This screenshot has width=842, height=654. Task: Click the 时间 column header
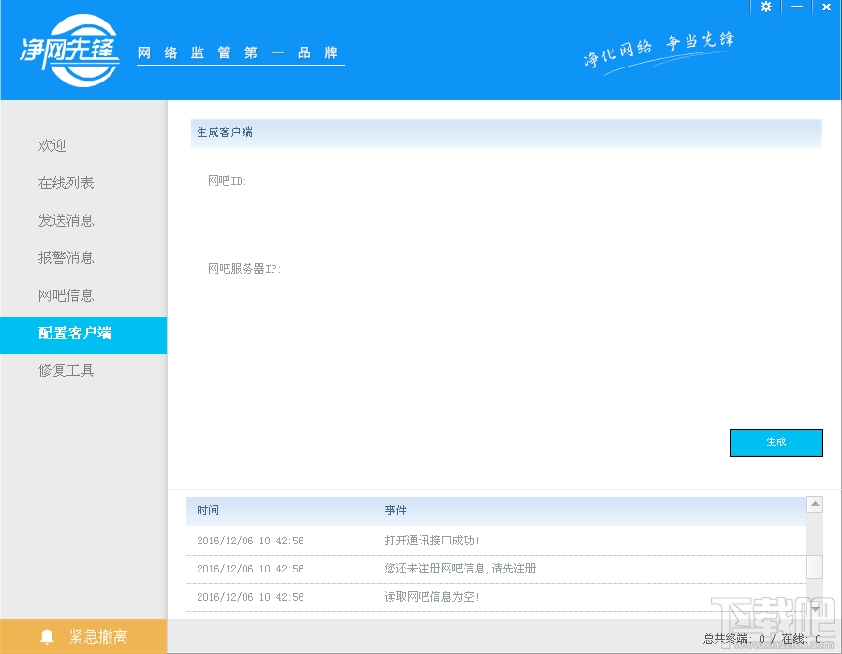[208, 510]
